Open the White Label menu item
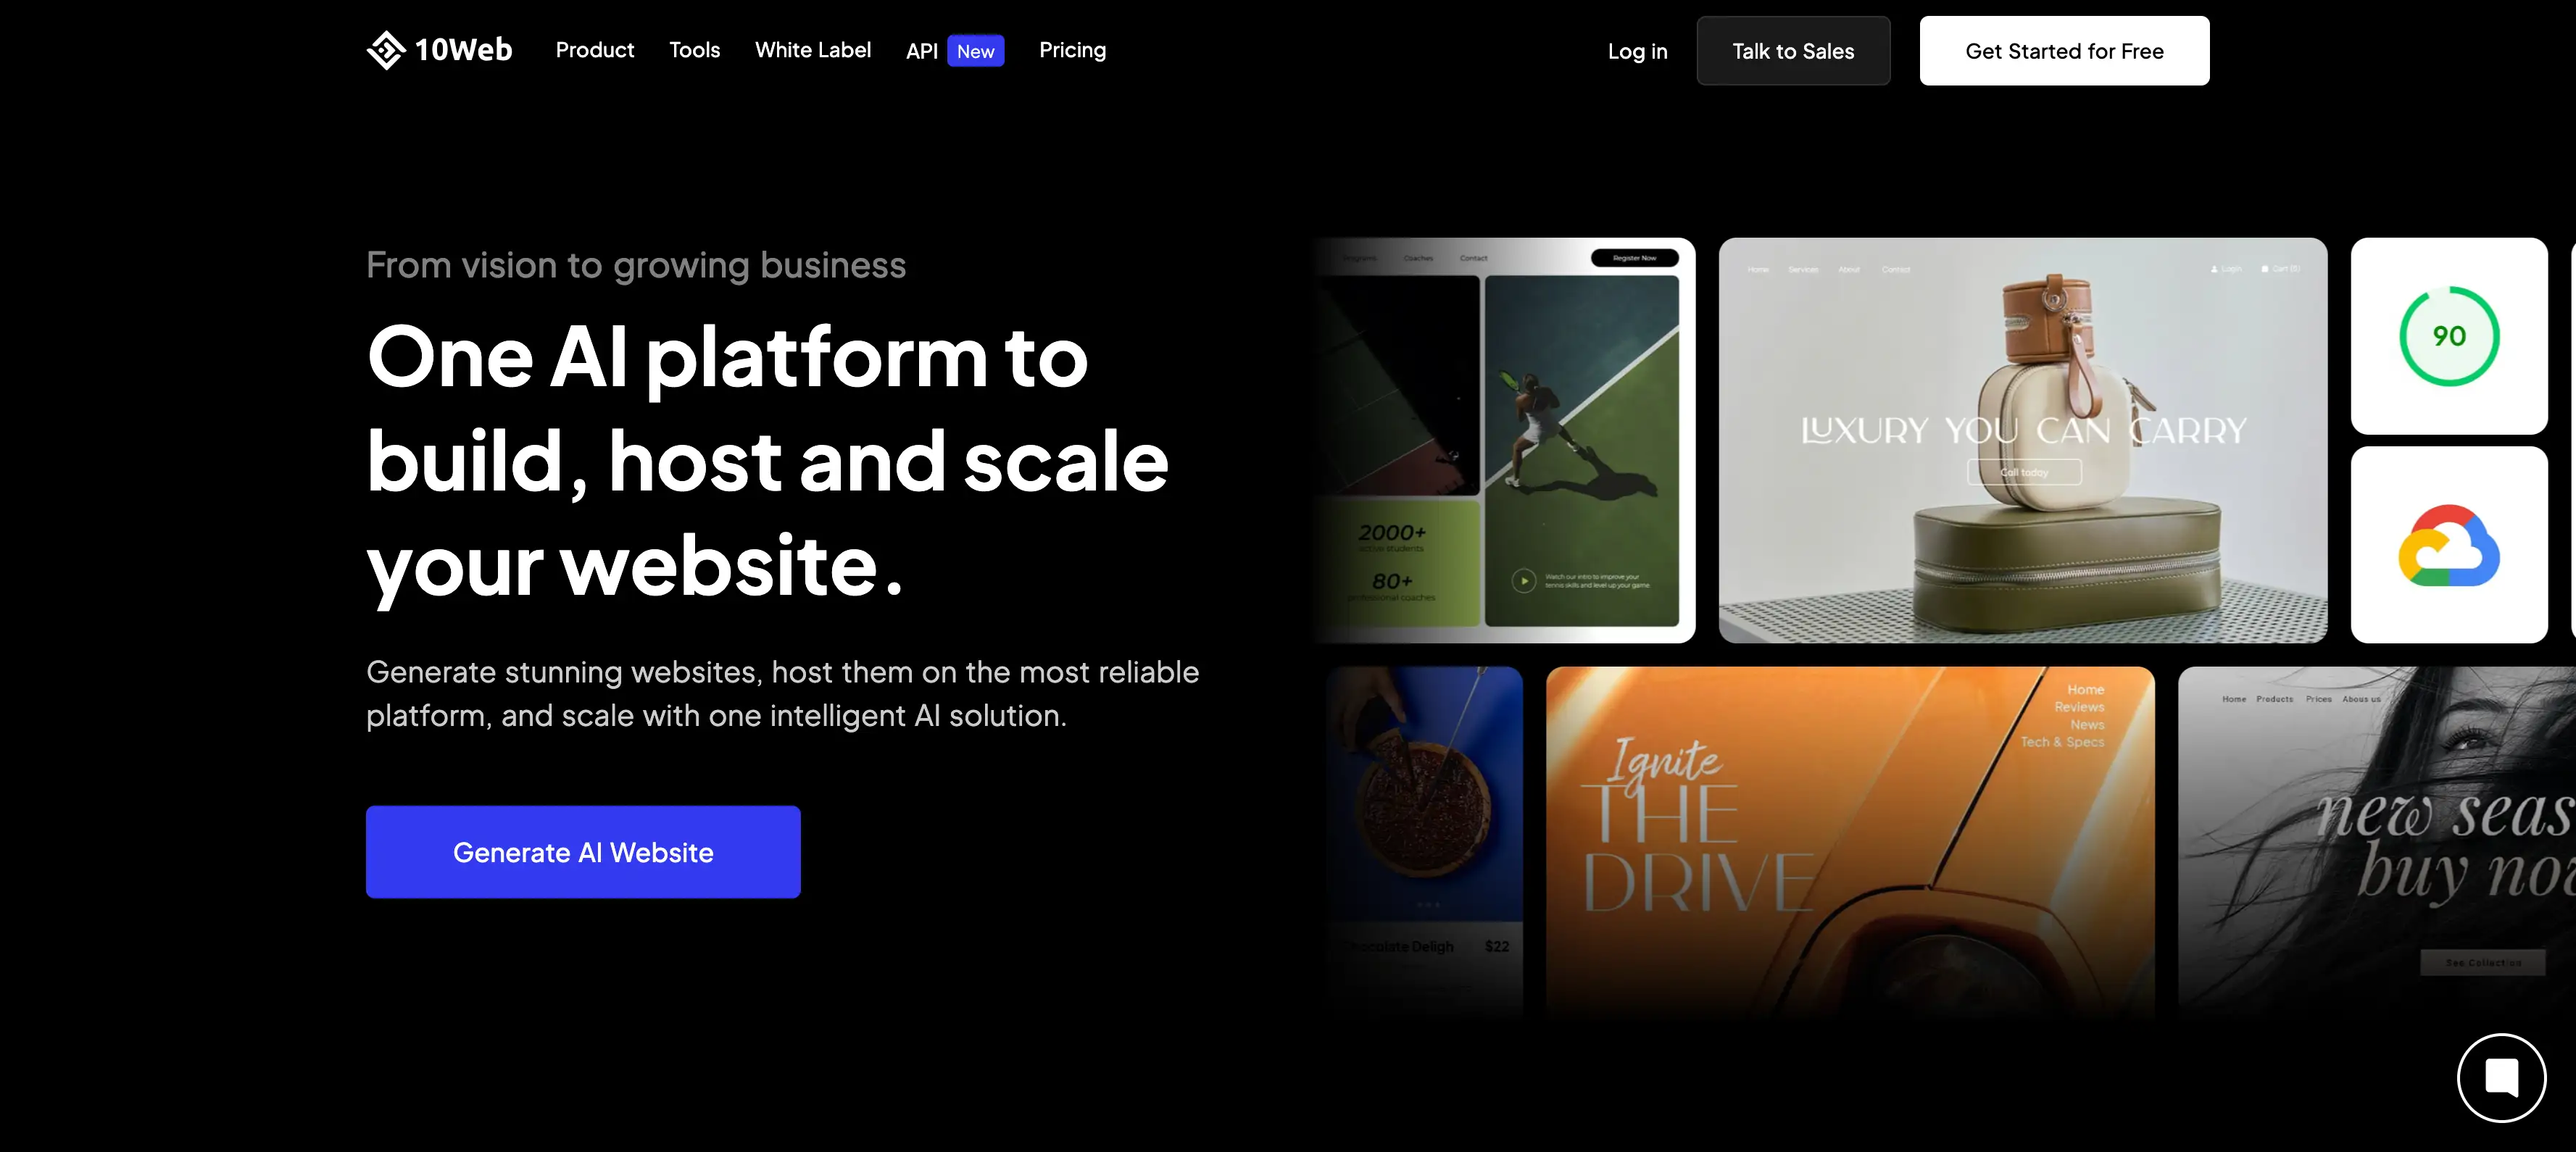Viewport: 2576px width, 1152px height. point(813,50)
